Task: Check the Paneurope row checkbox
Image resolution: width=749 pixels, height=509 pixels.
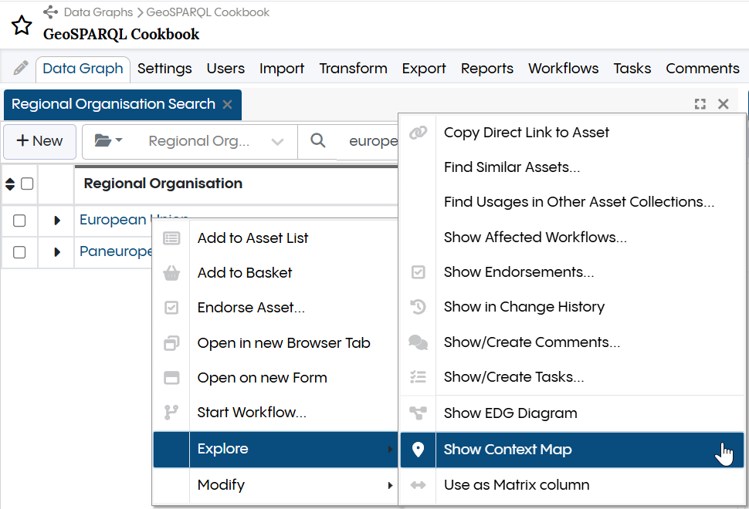Action: pyautogui.click(x=19, y=252)
